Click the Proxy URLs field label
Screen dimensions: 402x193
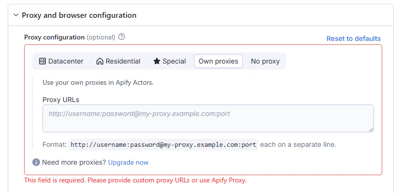pyautogui.click(x=61, y=100)
